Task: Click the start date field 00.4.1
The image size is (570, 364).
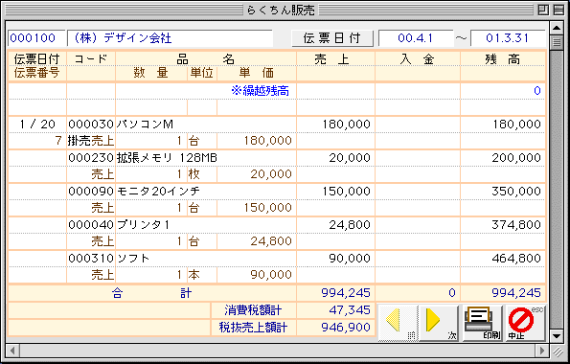Action: click(x=416, y=38)
